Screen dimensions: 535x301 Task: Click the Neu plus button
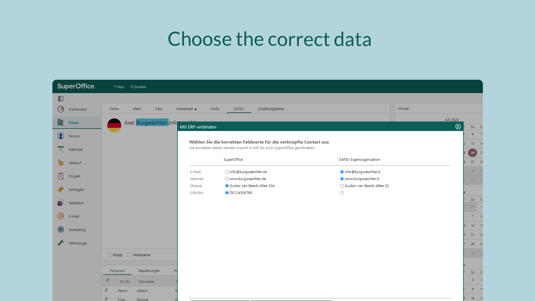pyautogui.click(x=119, y=87)
